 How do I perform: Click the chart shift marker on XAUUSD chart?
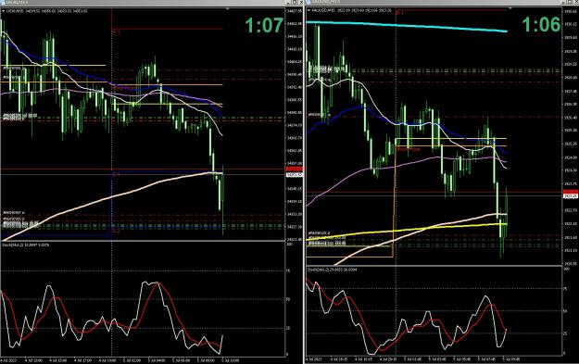point(510,8)
